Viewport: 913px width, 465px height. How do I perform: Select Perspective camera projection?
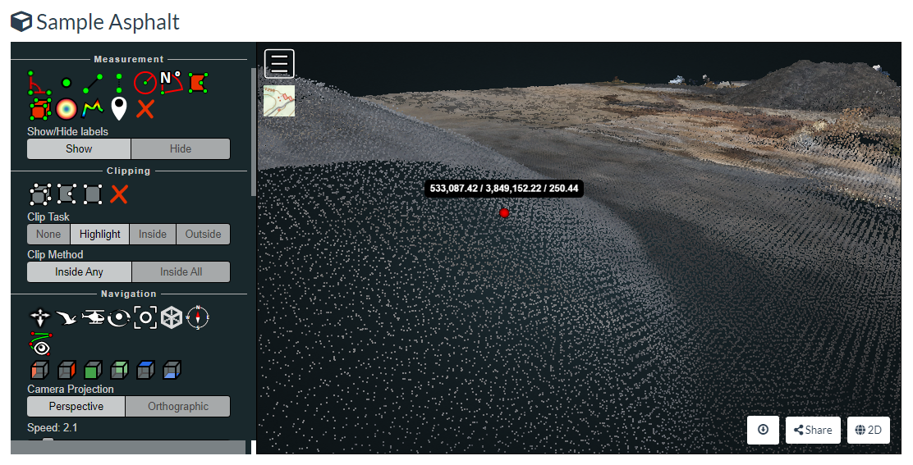[x=76, y=406]
